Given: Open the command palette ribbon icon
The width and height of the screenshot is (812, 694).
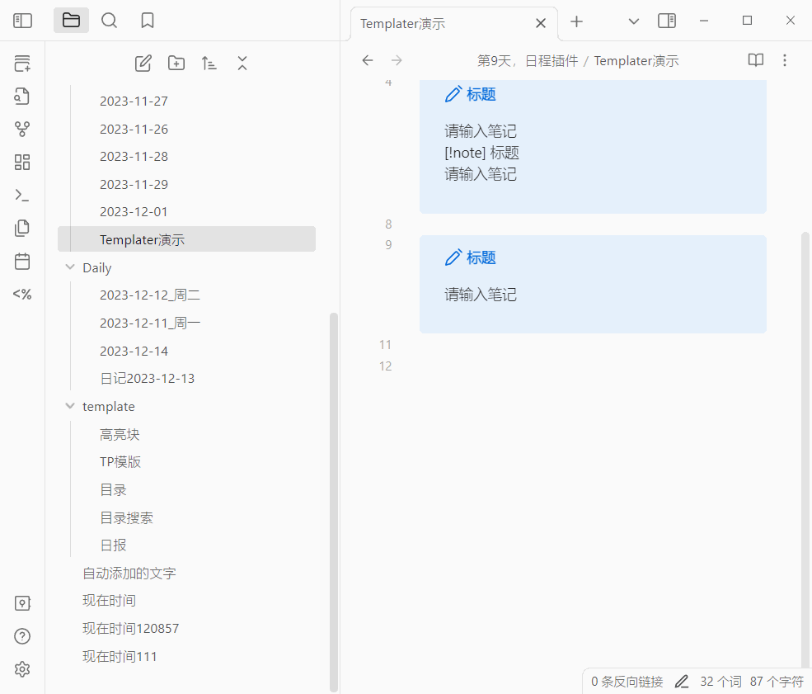Looking at the screenshot, I should [x=22, y=195].
